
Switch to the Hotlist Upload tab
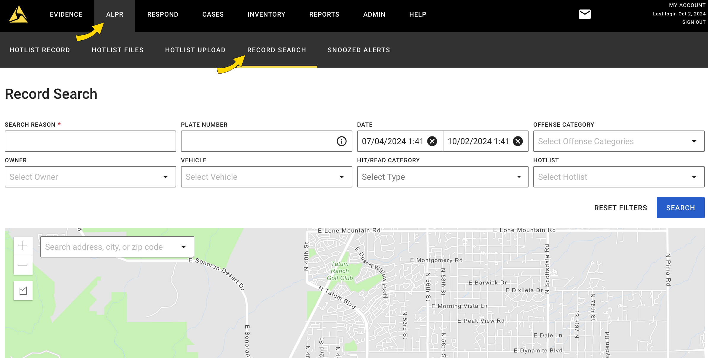pos(195,50)
